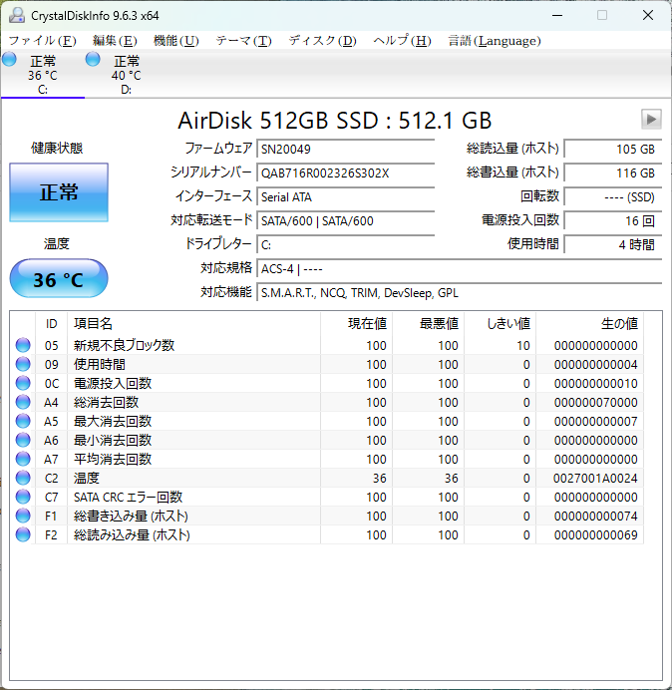Click blue status circle for drive C:

point(9,59)
